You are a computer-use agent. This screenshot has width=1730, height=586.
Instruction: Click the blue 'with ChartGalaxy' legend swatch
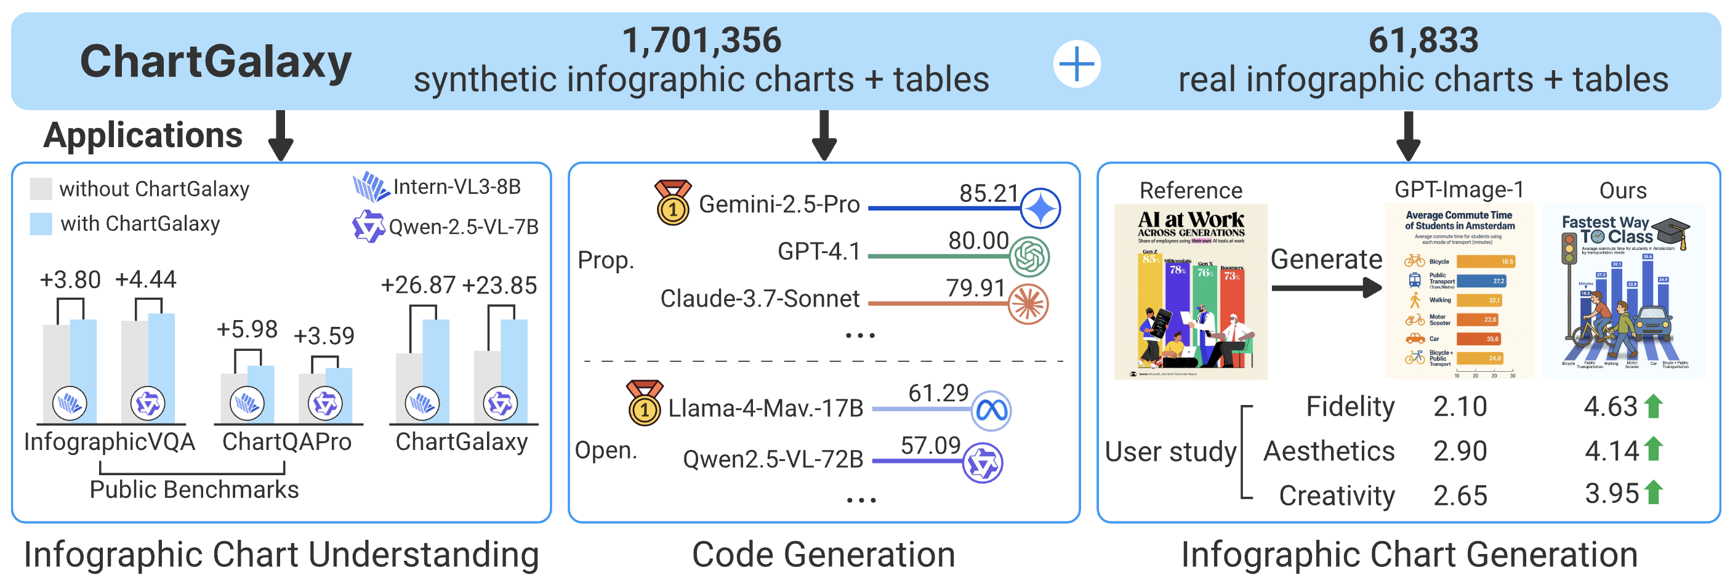[x=41, y=223]
